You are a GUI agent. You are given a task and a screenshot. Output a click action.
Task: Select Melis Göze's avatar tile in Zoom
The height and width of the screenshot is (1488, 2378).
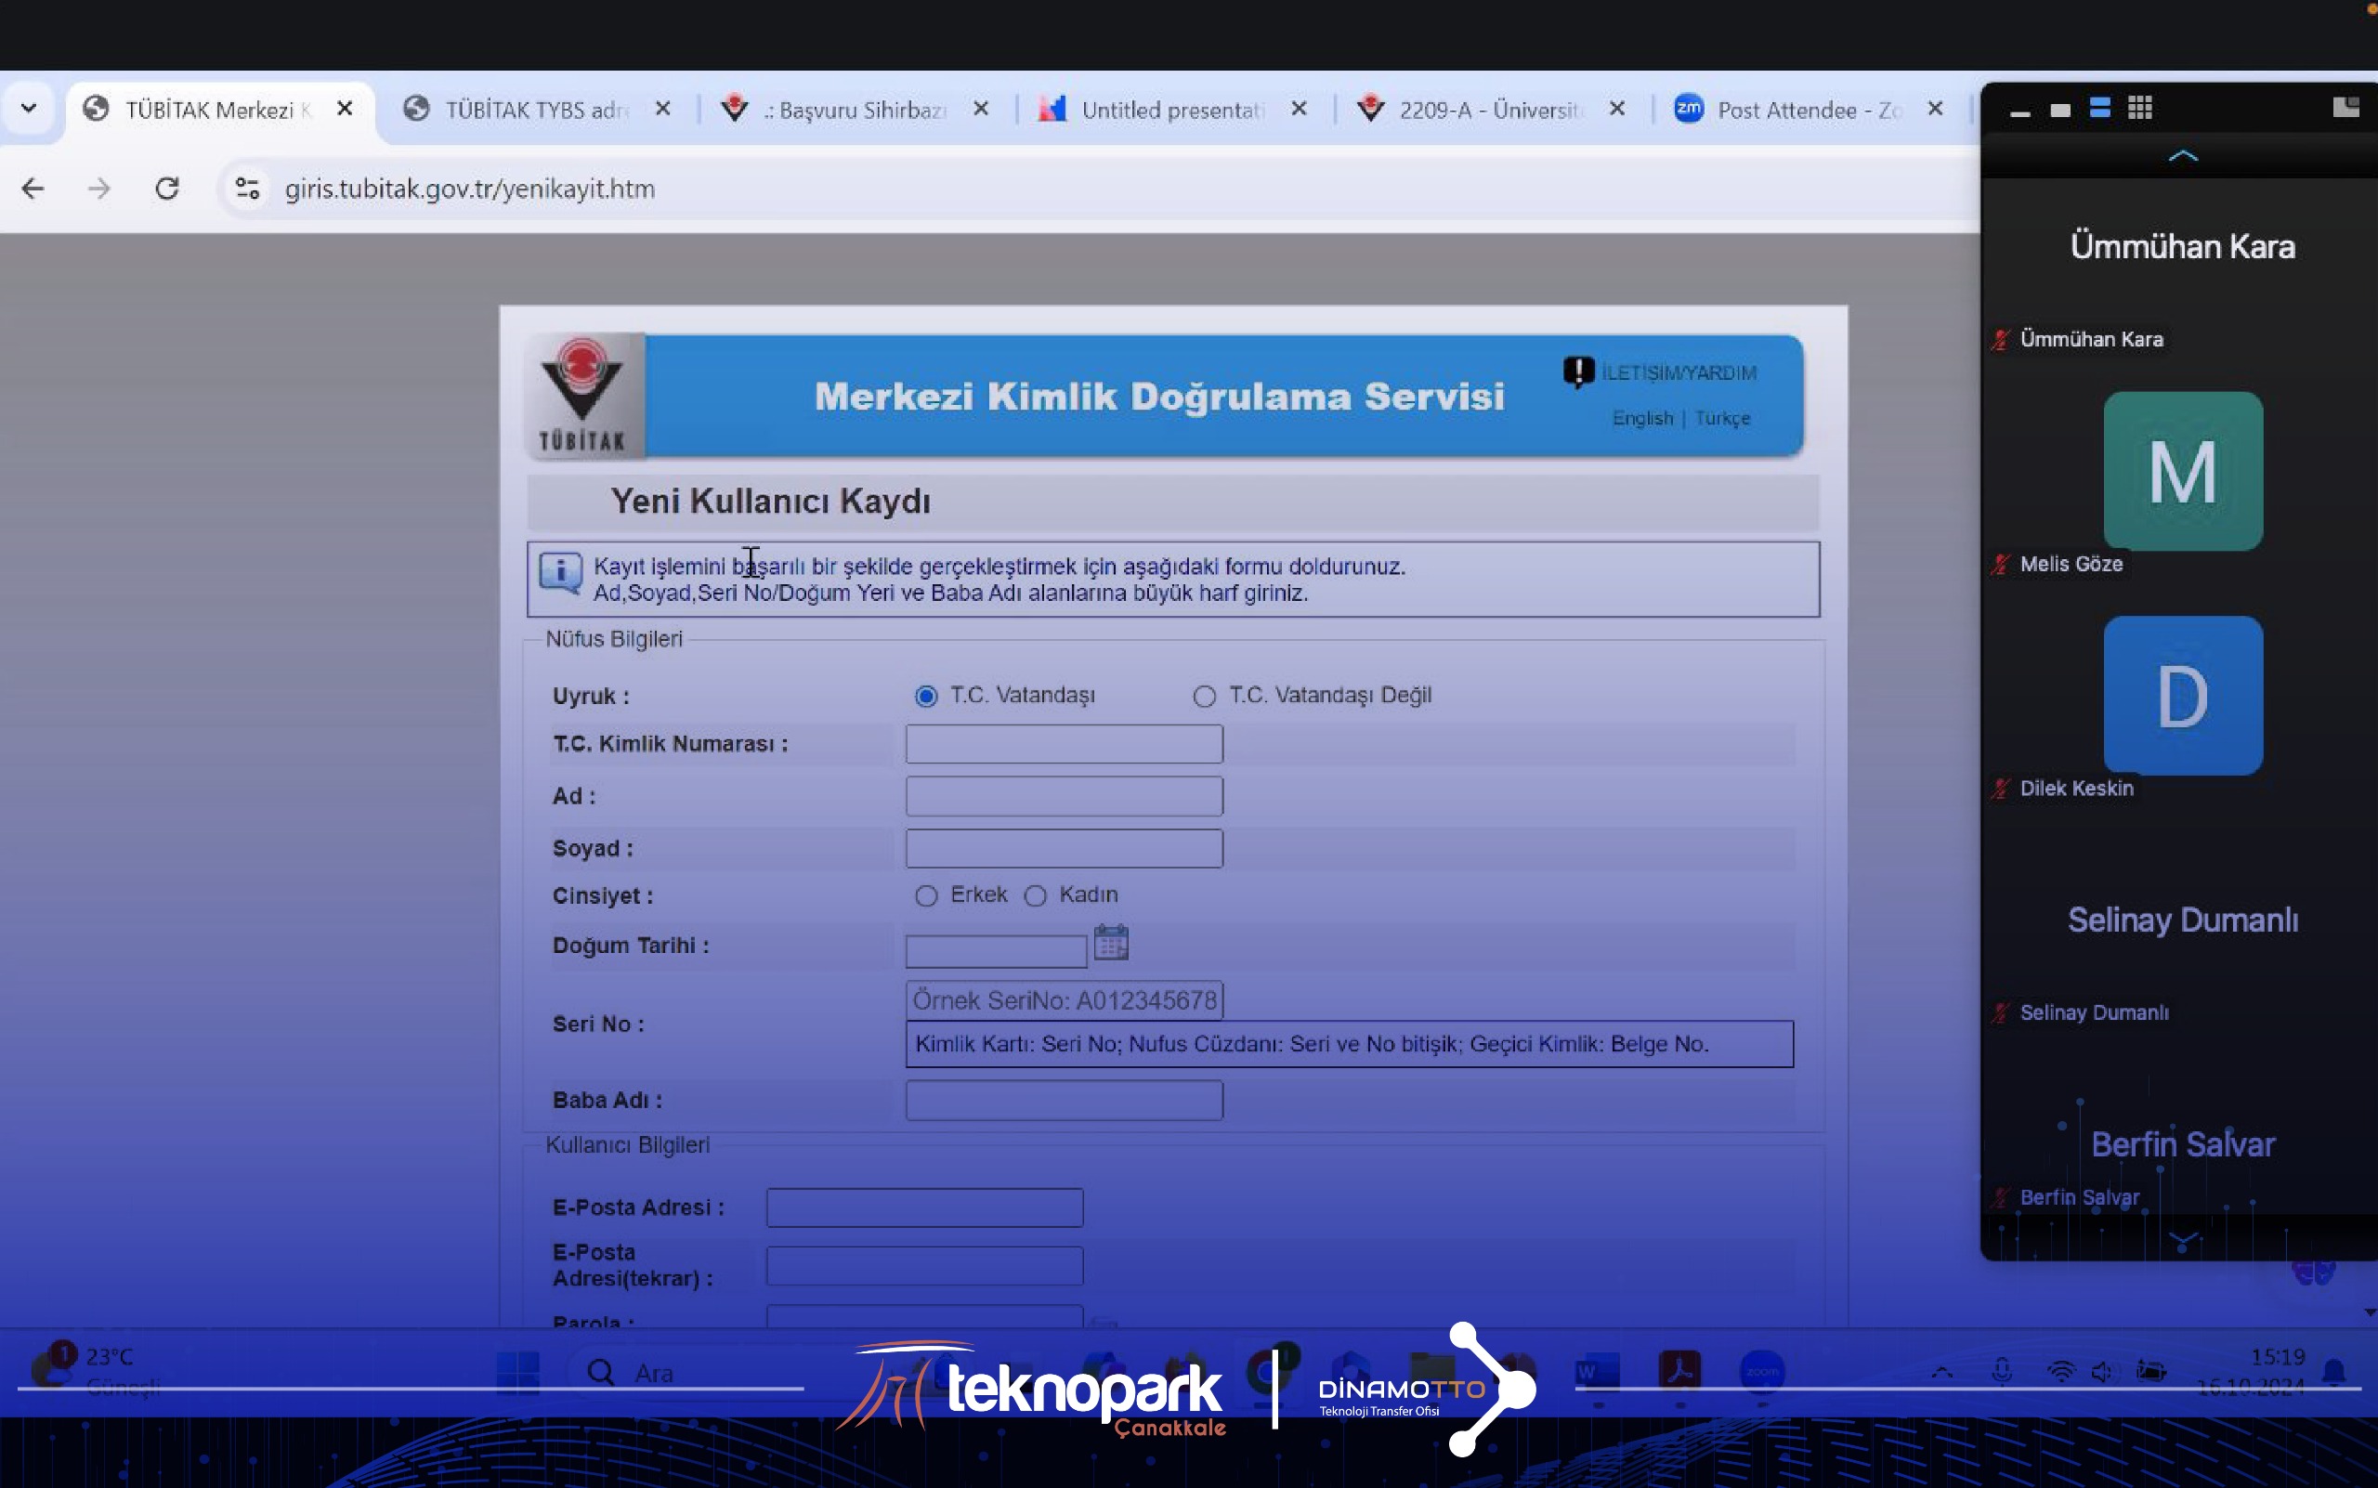[x=2183, y=472]
